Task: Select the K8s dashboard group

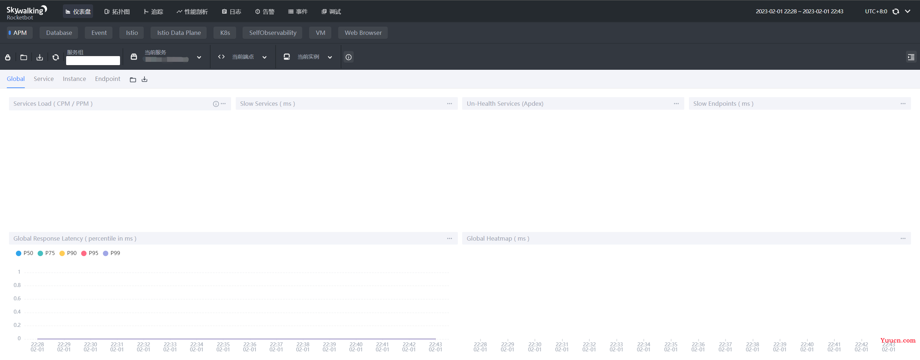Action: 225,33
